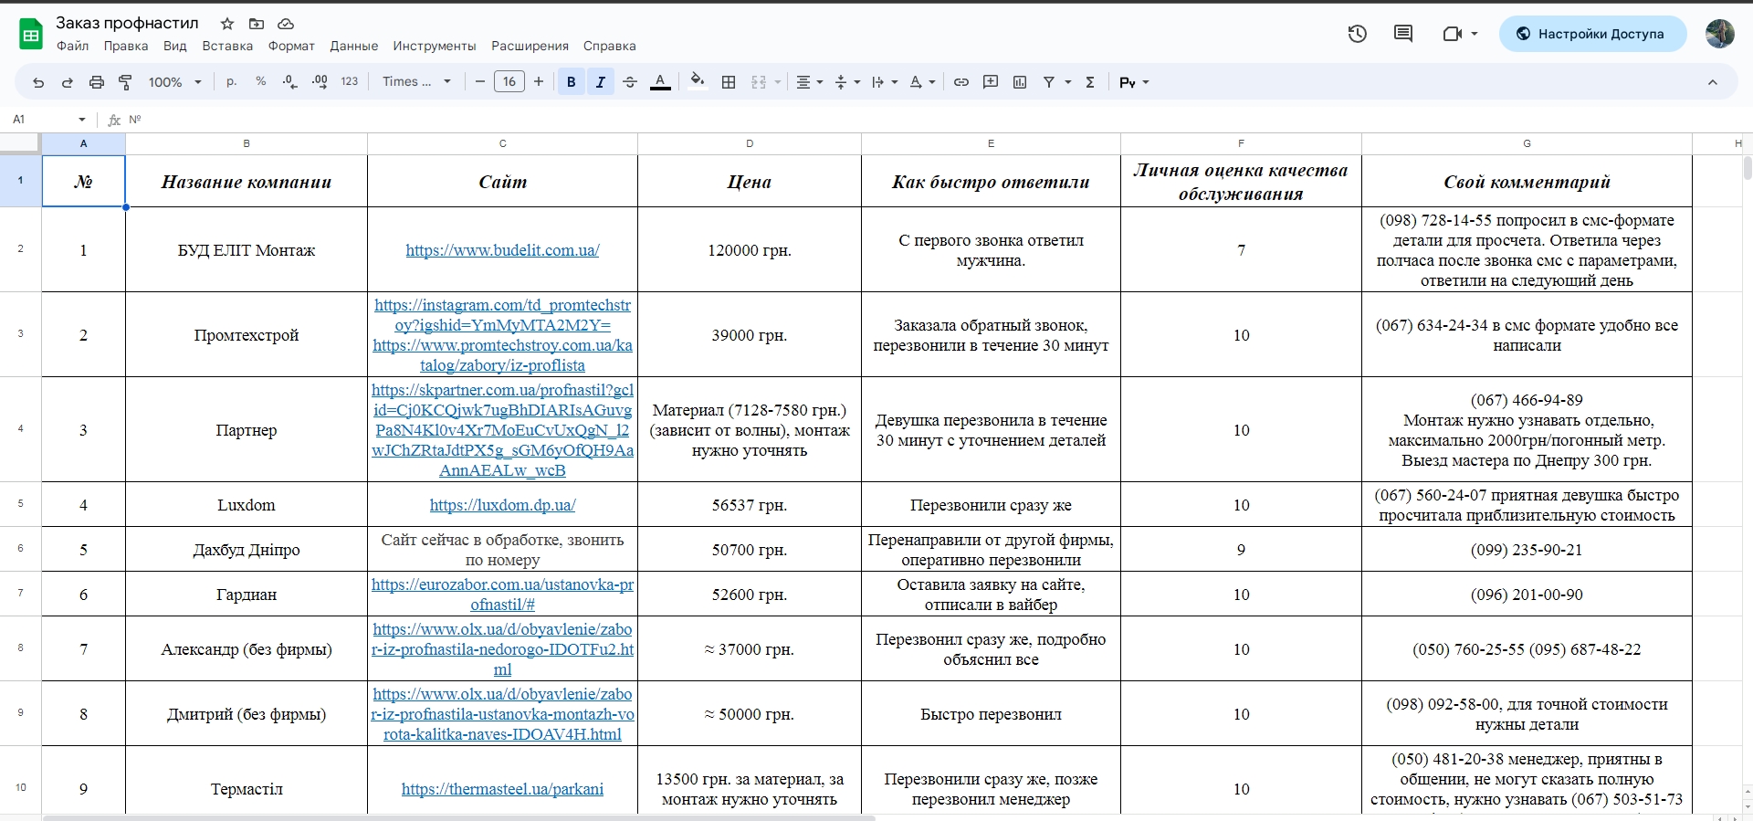Open the luxdom.dp.ua link
Image resolution: width=1753 pixels, height=821 pixels.
pos(502,505)
